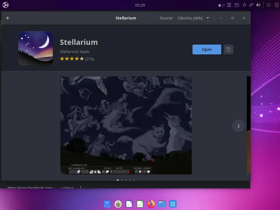Show the next screenshot with chevron
The height and width of the screenshot is (210, 280).
238,126
